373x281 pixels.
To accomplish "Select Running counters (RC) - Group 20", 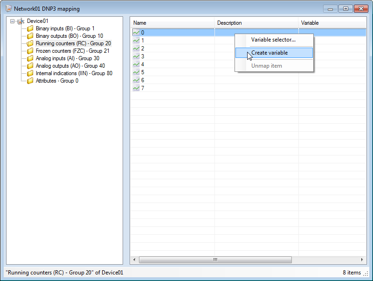I will pyautogui.click(x=73, y=43).
